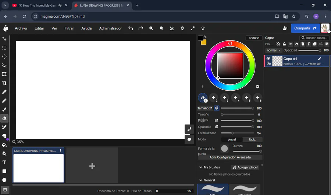Click Agregar pincel button
This screenshot has height=195, width=331.
point(245,167)
